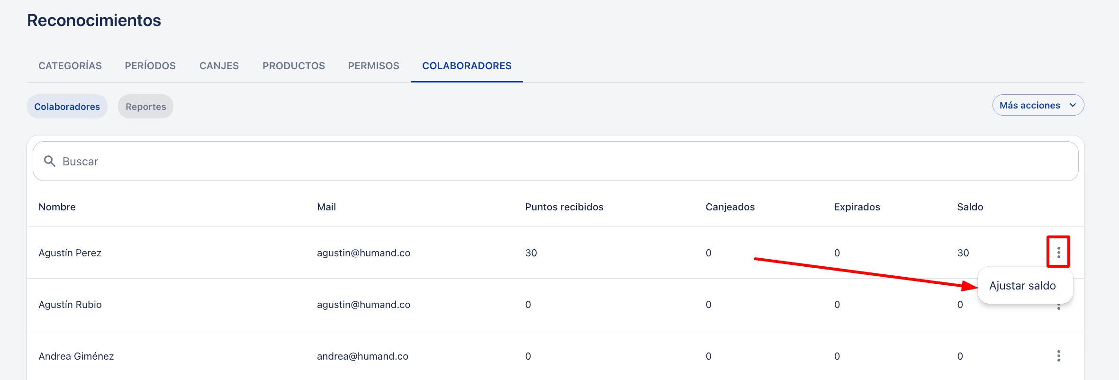Focus the Buscar search field
This screenshot has width=1119, height=380.
click(554, 161)
